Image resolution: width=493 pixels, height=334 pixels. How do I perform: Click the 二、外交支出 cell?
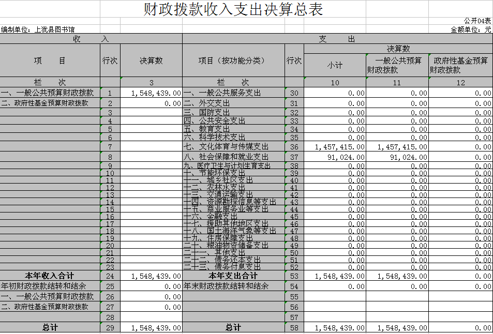tap(207, 103)
